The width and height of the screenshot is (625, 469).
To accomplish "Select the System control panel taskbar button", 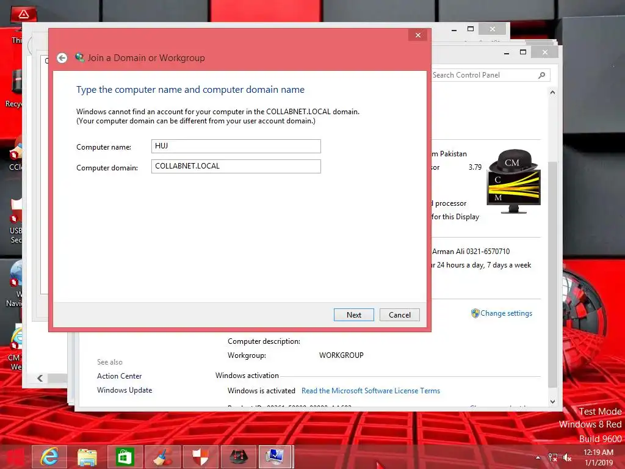I will (x=276, y=457).
